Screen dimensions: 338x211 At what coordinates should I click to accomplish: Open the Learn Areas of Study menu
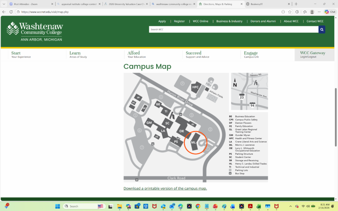pos(78,55)
